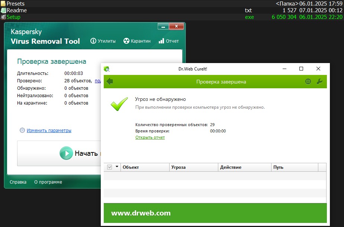Click О программе in Kaspersky footer

[48, 182]
